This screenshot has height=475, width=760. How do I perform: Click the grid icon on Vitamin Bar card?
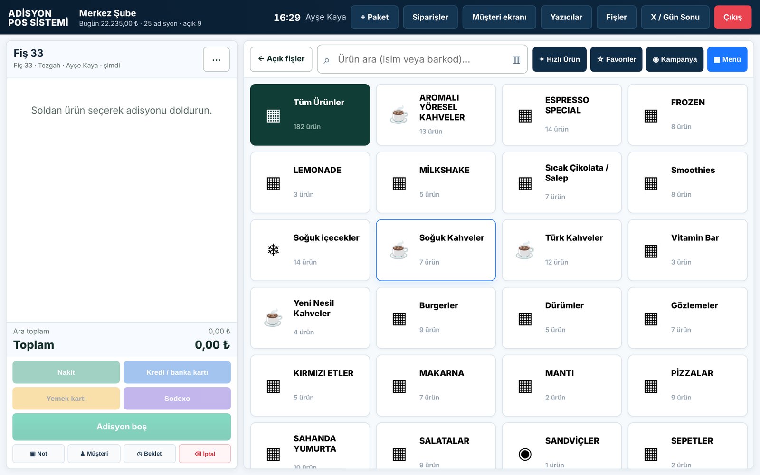point(651,251)
